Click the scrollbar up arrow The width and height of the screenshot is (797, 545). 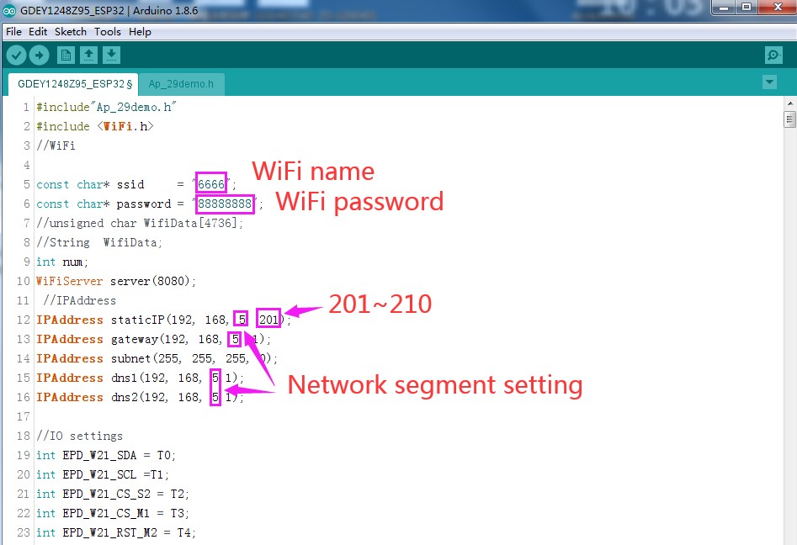point(789,103)
